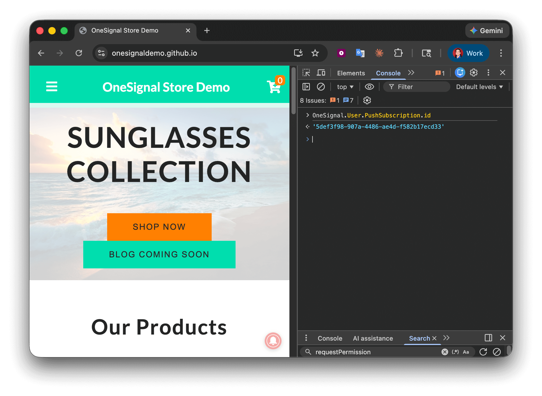Screen dimensions: 542x396
Task: Click the refresh search icon
Action: 483,352
